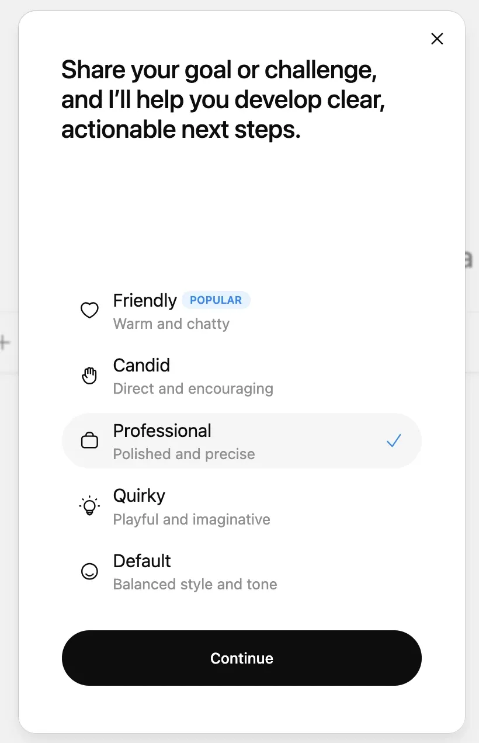Image resolution: width=479 pixels, height=743 pixels.
Task: Click the heart icon beside Friendly
Action: click(x=89, y=310)
